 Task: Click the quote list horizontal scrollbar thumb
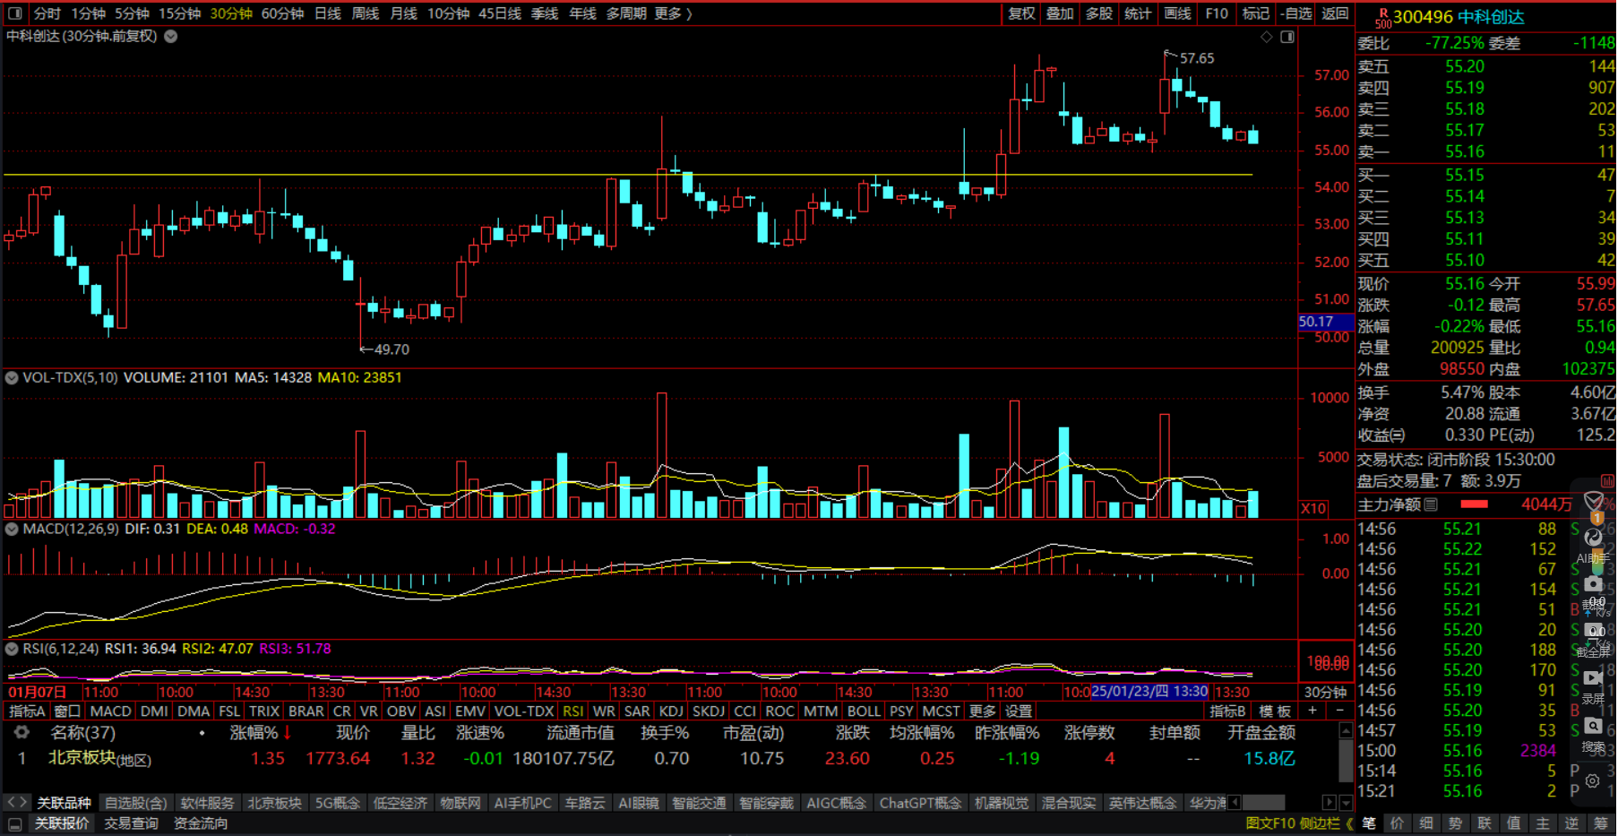[1264, 802]
